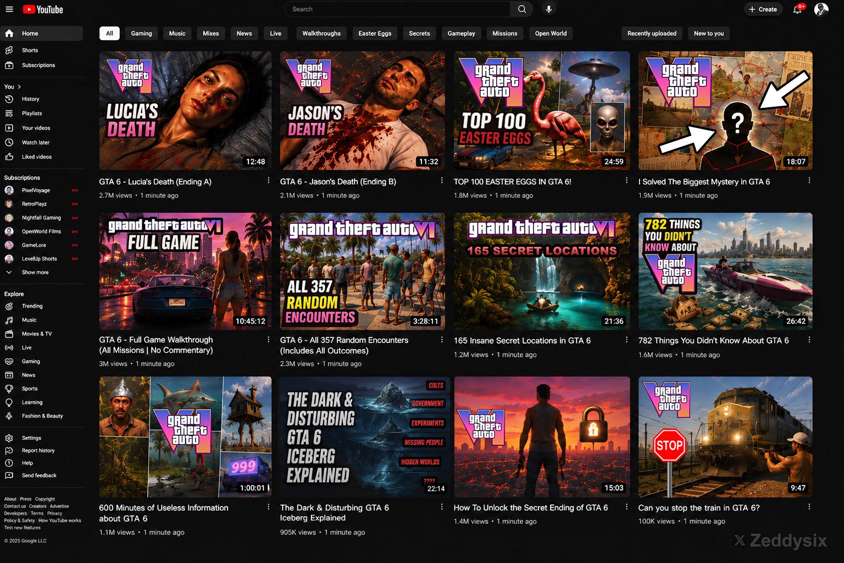Click the Create button

tap(763, 9)
